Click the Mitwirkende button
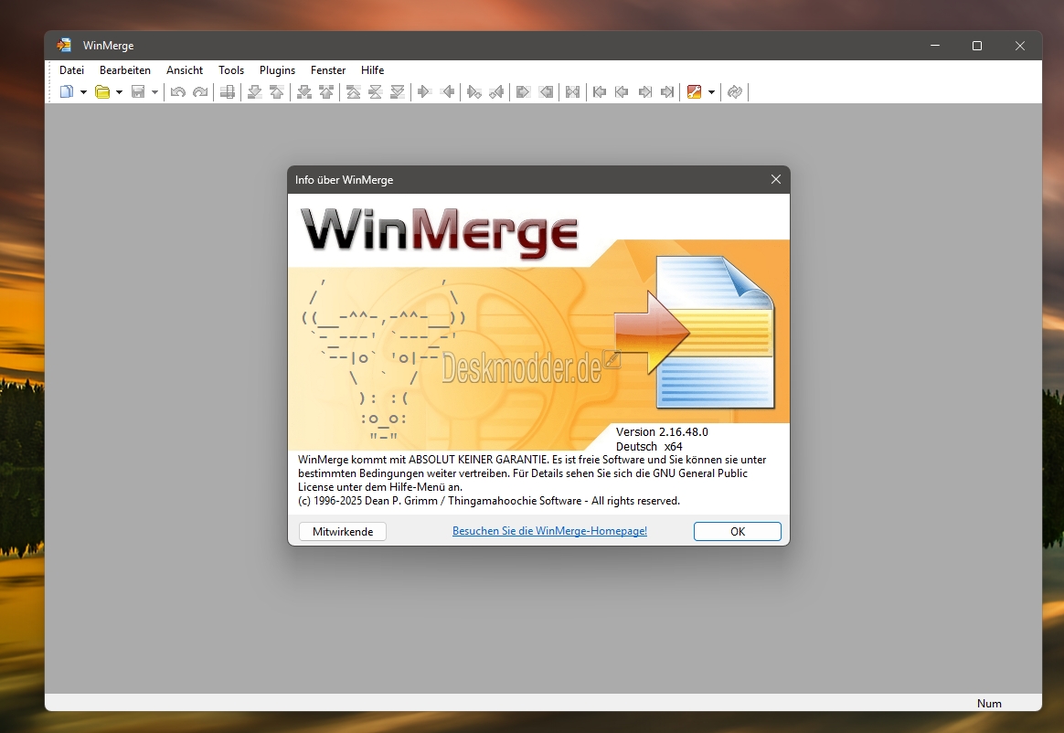The width and height of the screenshot is (1064, 733). (343, 531)
